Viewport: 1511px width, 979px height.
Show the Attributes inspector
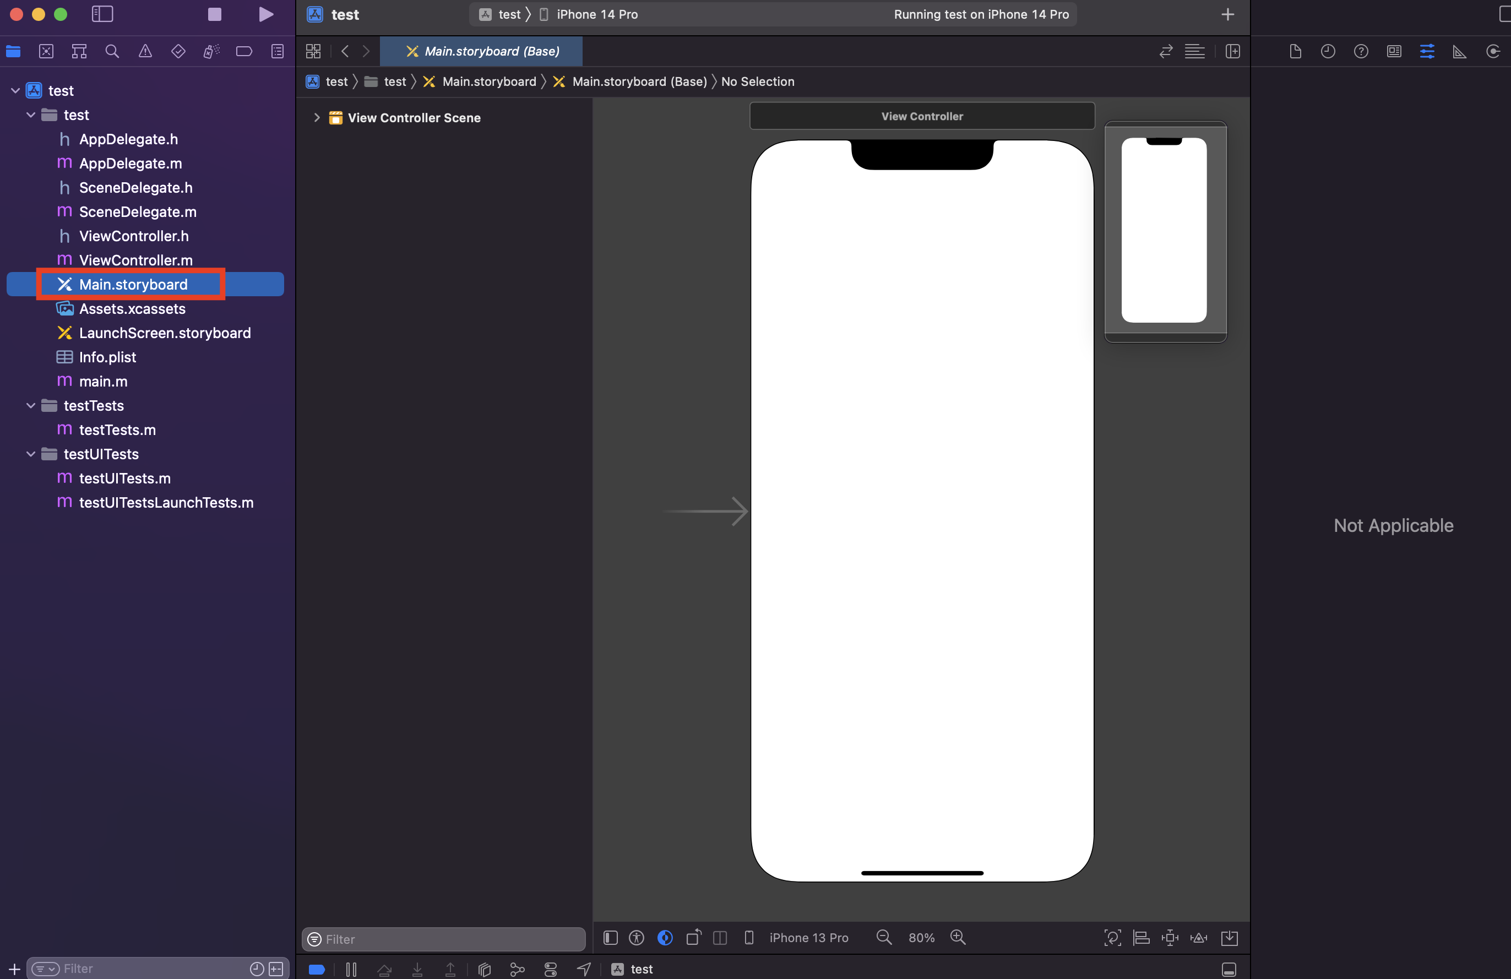point(1427,51)
